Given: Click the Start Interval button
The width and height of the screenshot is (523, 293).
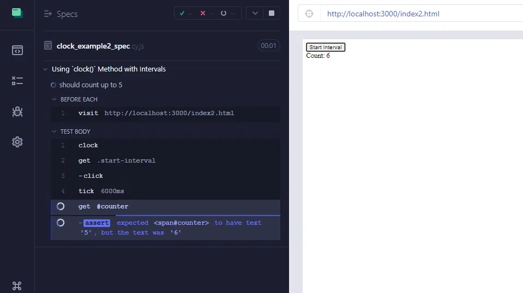Looking at the screenshot, I should (326, 47).
